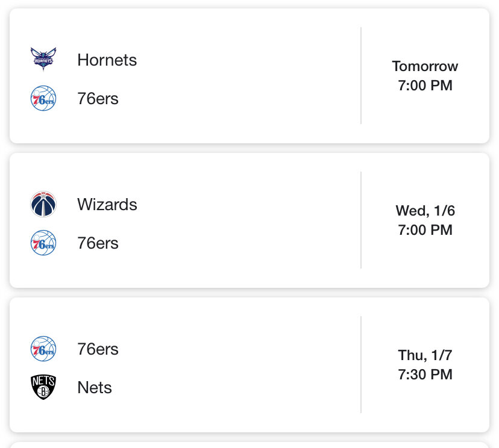Screen dimensions: 499x448
Task: Click the 76ers logo in the Nets game
Action: click(x=43, y=349)
